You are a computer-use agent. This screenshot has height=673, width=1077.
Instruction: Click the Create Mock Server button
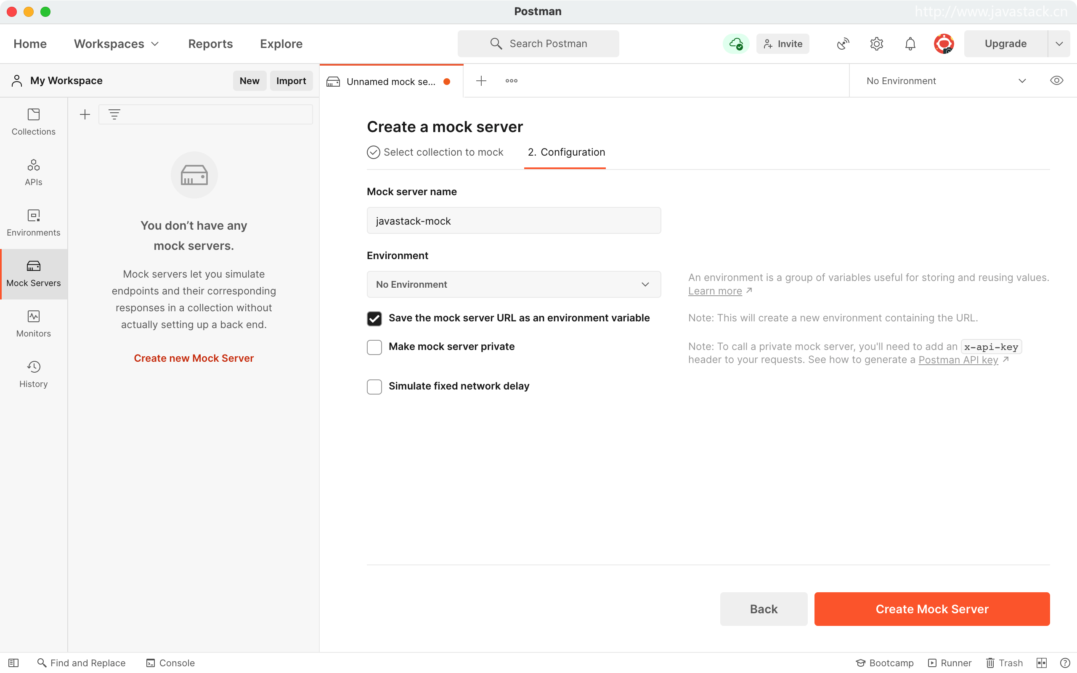932,609
